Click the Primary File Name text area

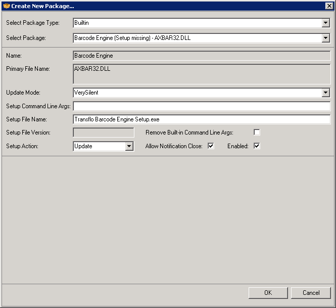click(x=202, y=74)
